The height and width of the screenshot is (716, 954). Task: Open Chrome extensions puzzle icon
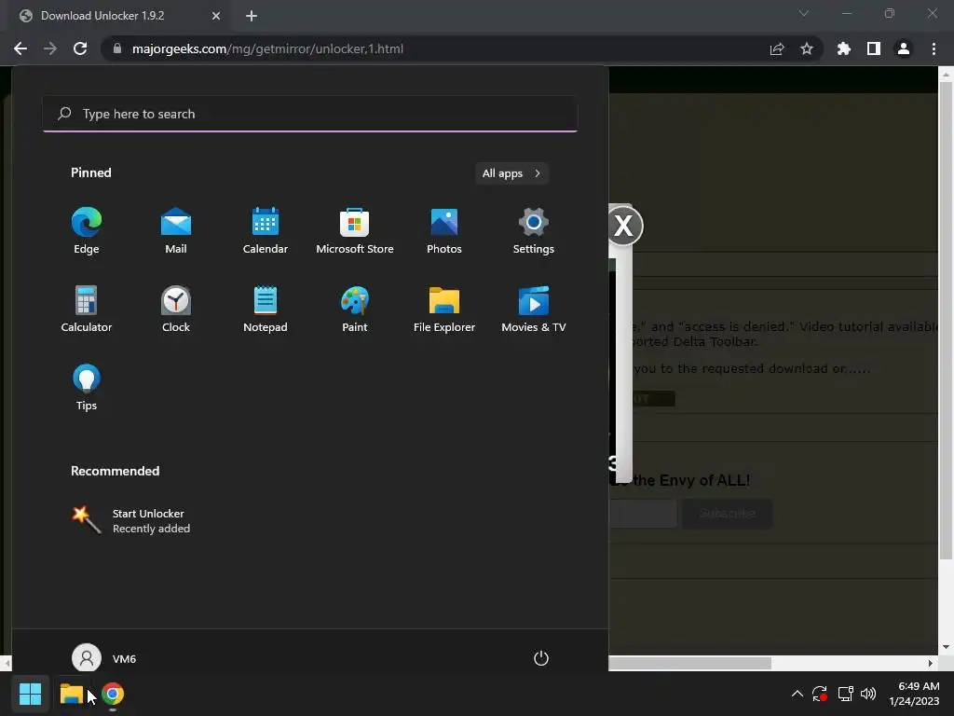(844, 48)
